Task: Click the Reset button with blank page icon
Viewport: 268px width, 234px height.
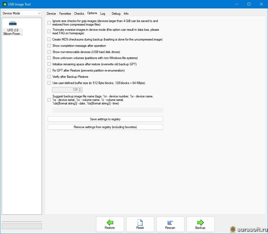Action: [140, 224]
